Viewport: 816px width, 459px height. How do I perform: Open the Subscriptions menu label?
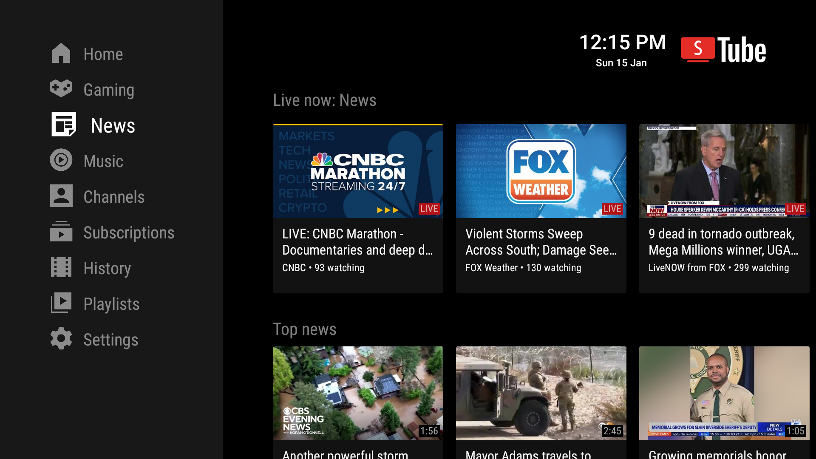click(x=129, y=232)
